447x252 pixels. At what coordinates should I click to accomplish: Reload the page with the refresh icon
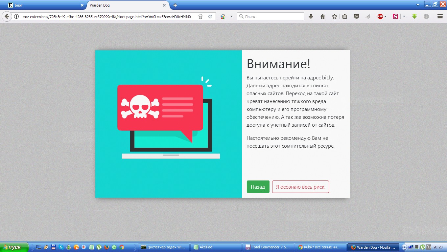click(210, 16)
